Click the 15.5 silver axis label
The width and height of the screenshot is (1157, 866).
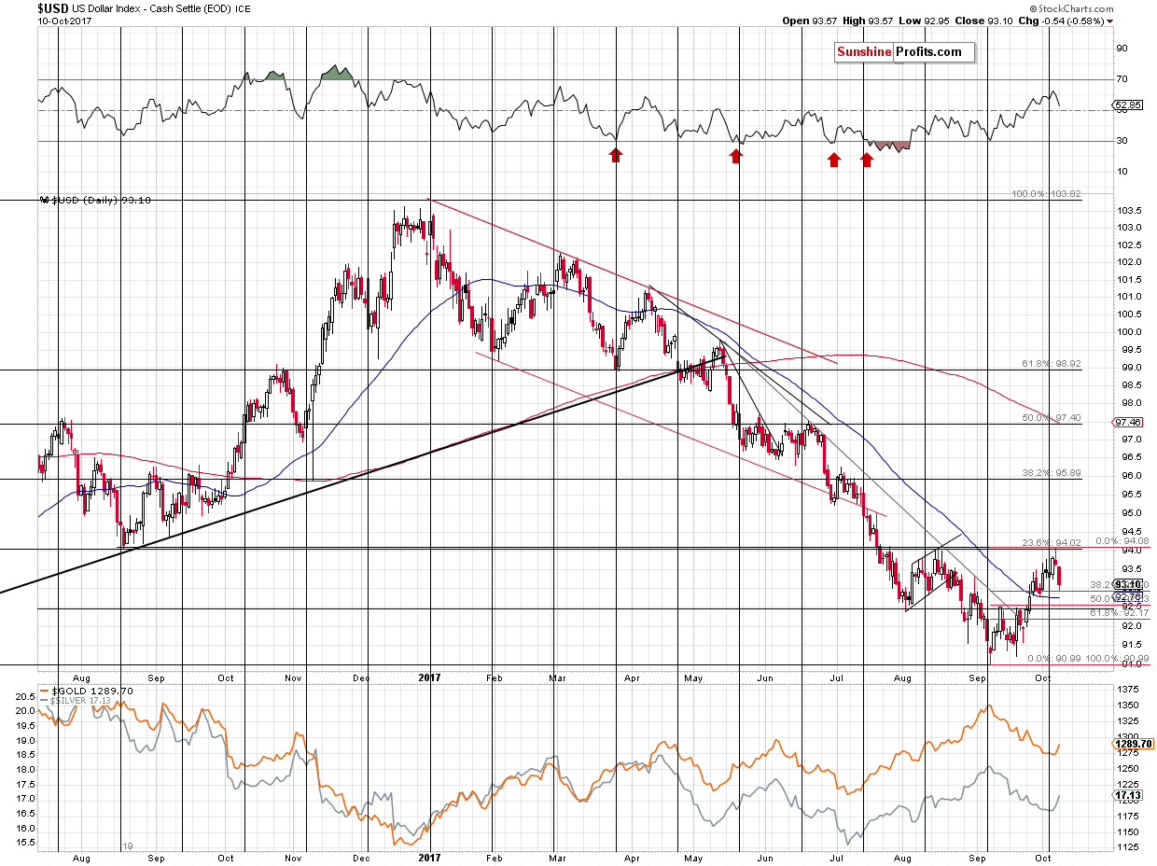26,843
